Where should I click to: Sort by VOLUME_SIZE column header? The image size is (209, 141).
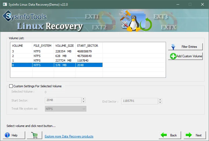pyautogui.click(x=65, y=46)
